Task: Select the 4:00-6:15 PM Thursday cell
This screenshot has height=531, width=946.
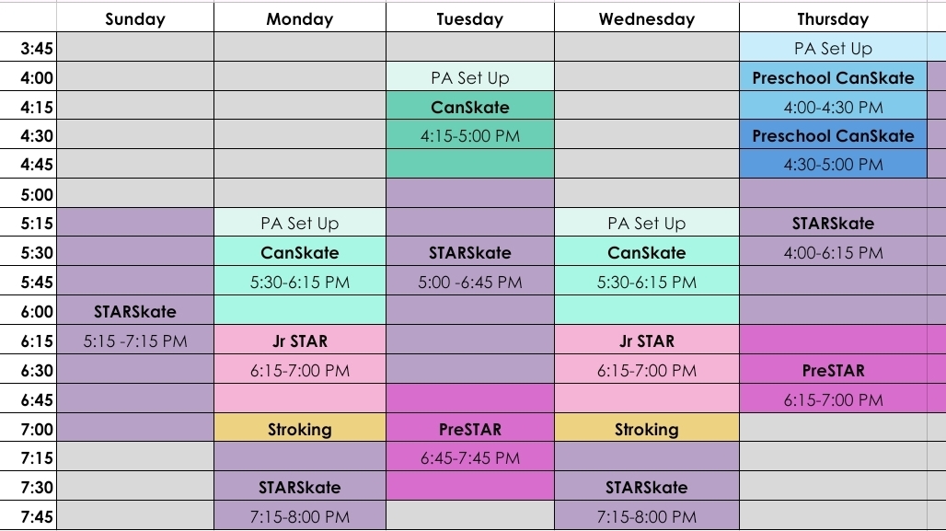Action: click(833, 253)
